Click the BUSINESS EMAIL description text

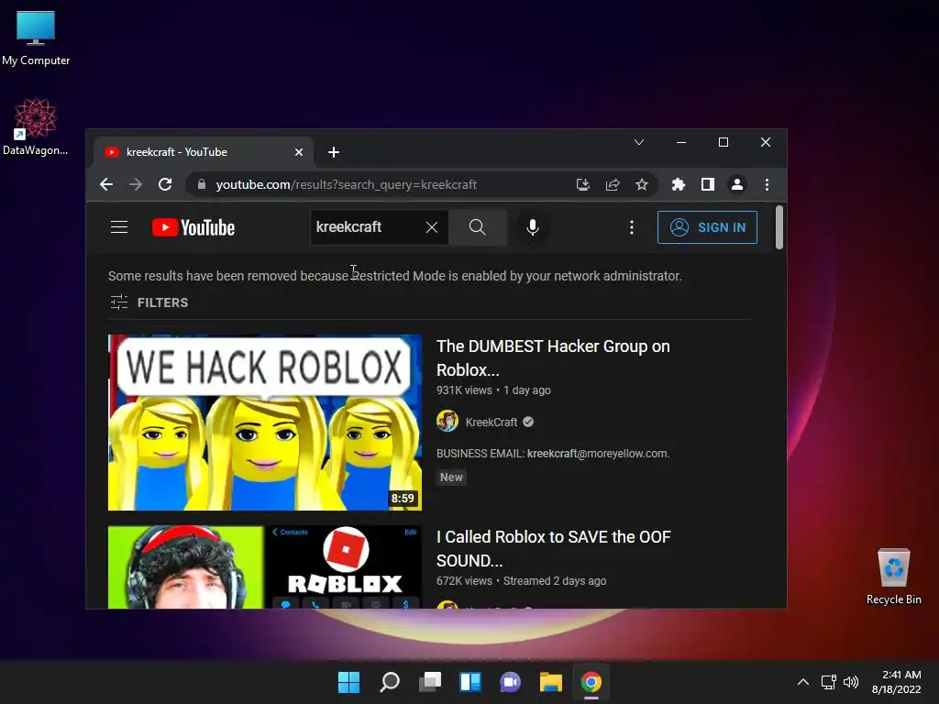[x=553, y=454]
